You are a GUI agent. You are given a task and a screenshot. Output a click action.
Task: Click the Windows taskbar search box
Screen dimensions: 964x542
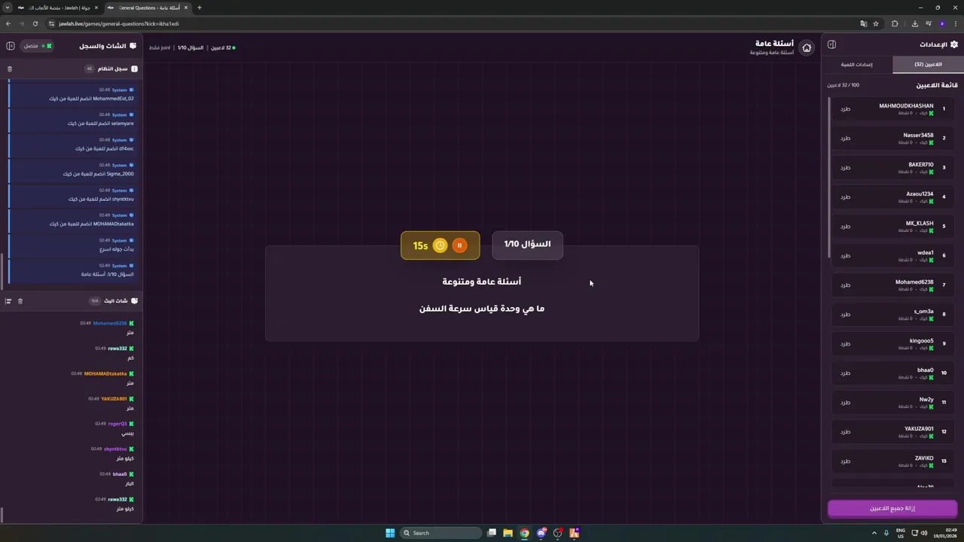pyautogui.click(x=441, y=533)
